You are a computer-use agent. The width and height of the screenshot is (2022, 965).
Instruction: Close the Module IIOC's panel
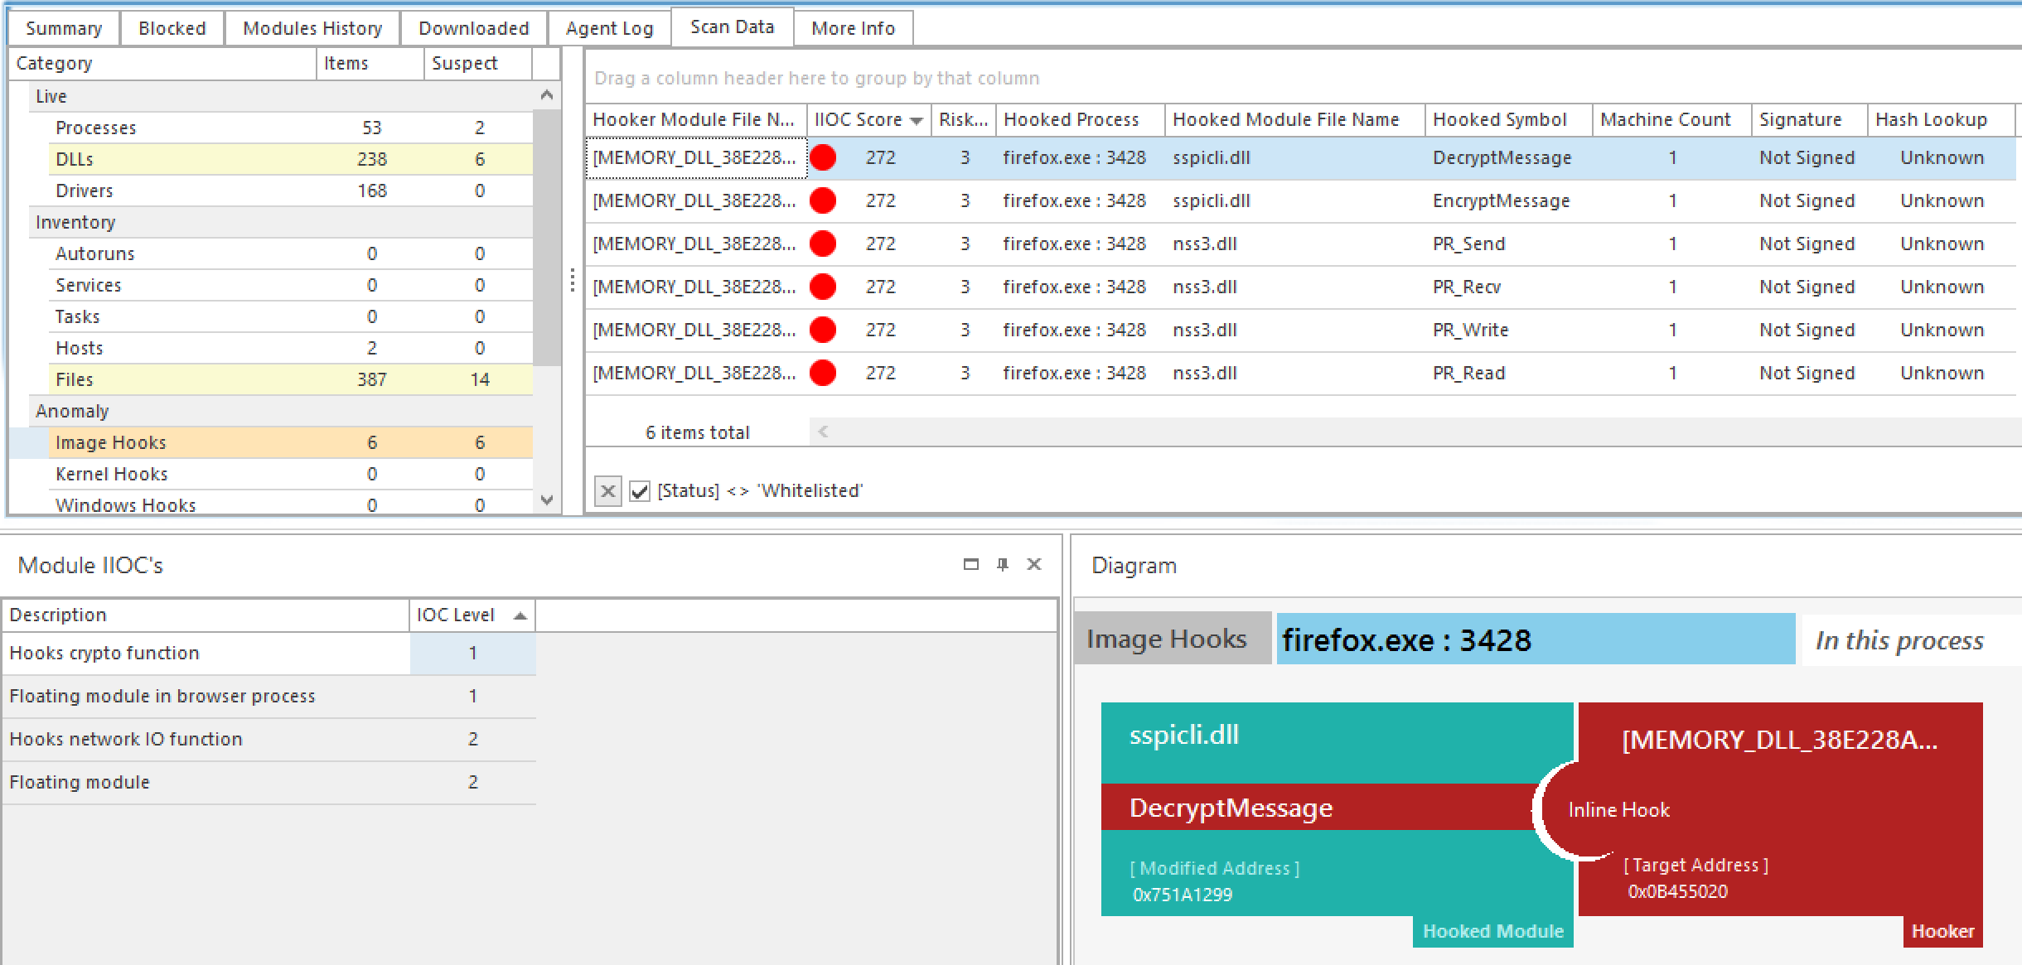point(1034,564)
